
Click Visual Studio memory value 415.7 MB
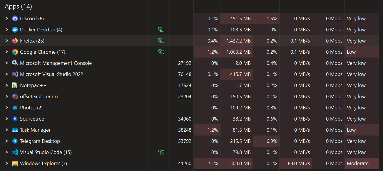click(240, 74)
